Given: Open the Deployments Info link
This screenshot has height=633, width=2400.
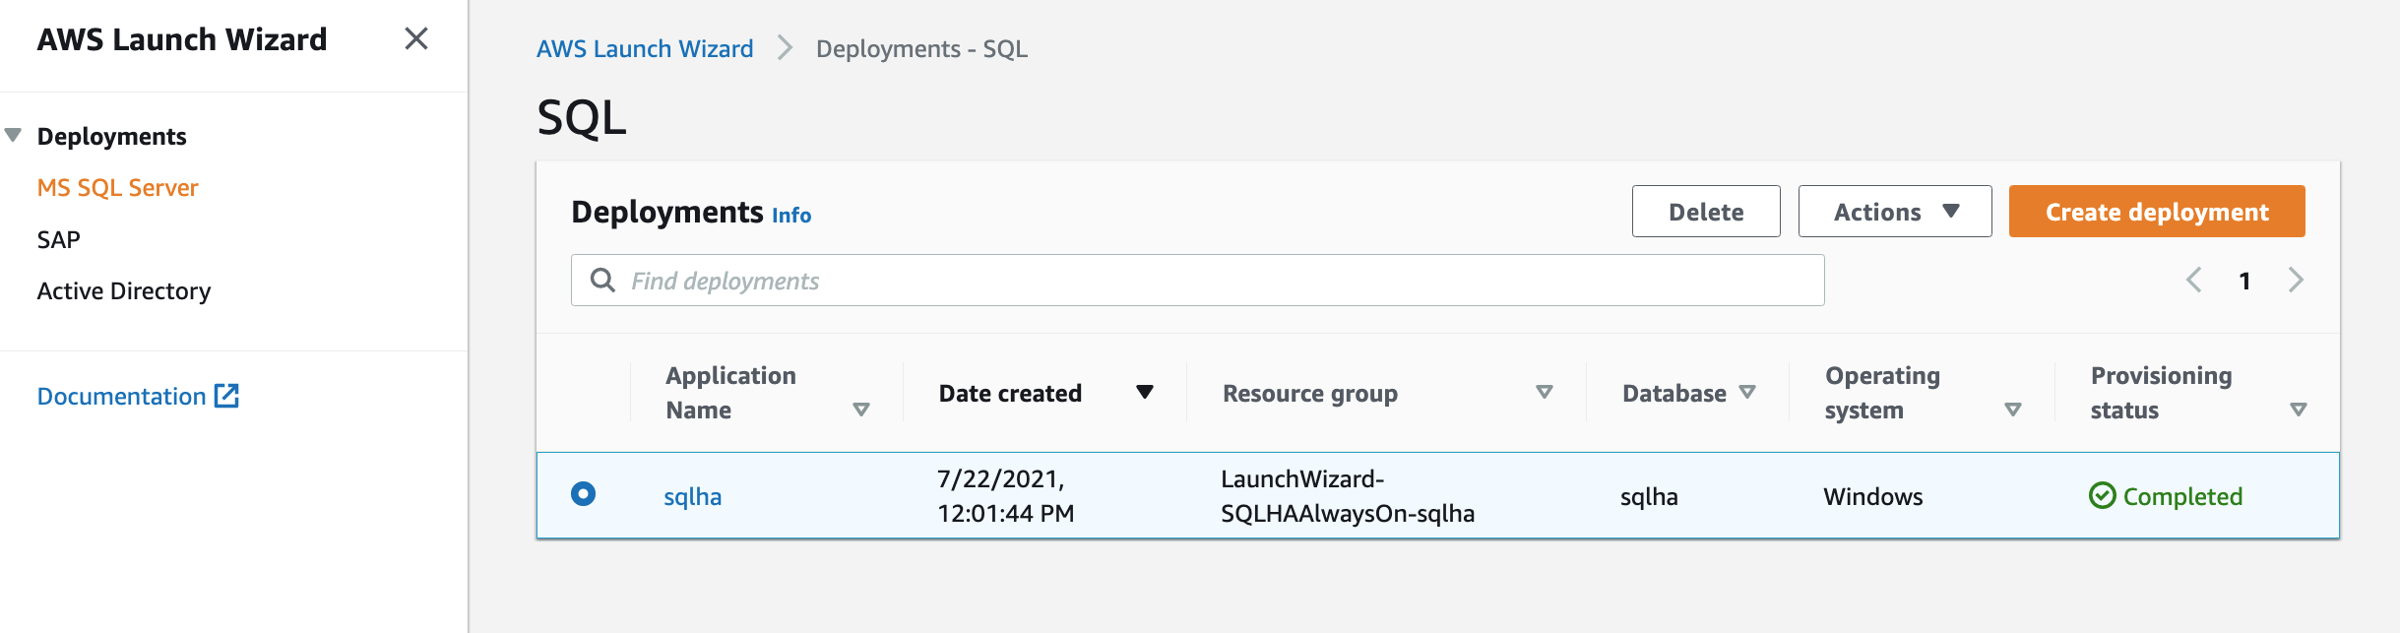Looking at the screenshot, I should point(791,216).
